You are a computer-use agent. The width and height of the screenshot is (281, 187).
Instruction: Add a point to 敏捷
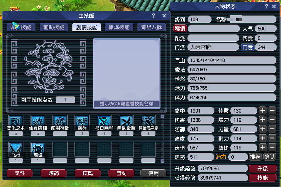pyautogui.click(x=263, y=147)
